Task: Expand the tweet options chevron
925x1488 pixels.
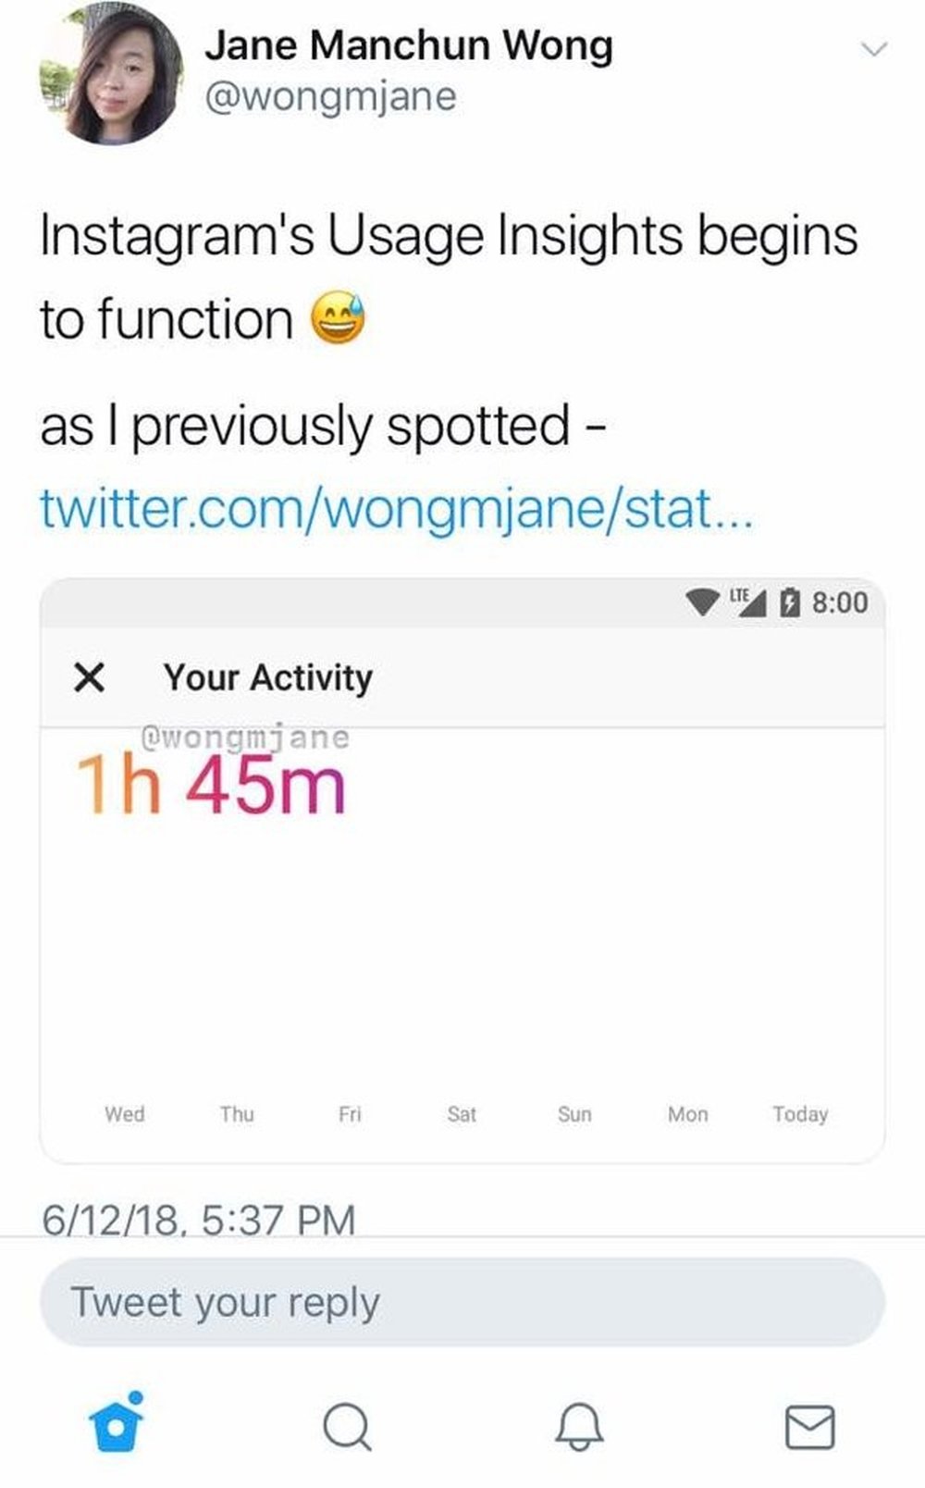Action: (x=873, y=49)
